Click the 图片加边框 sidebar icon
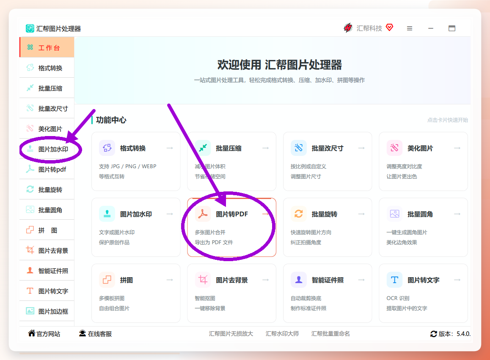490x360 pixels. pyautogui.click(x=30, y=311)
